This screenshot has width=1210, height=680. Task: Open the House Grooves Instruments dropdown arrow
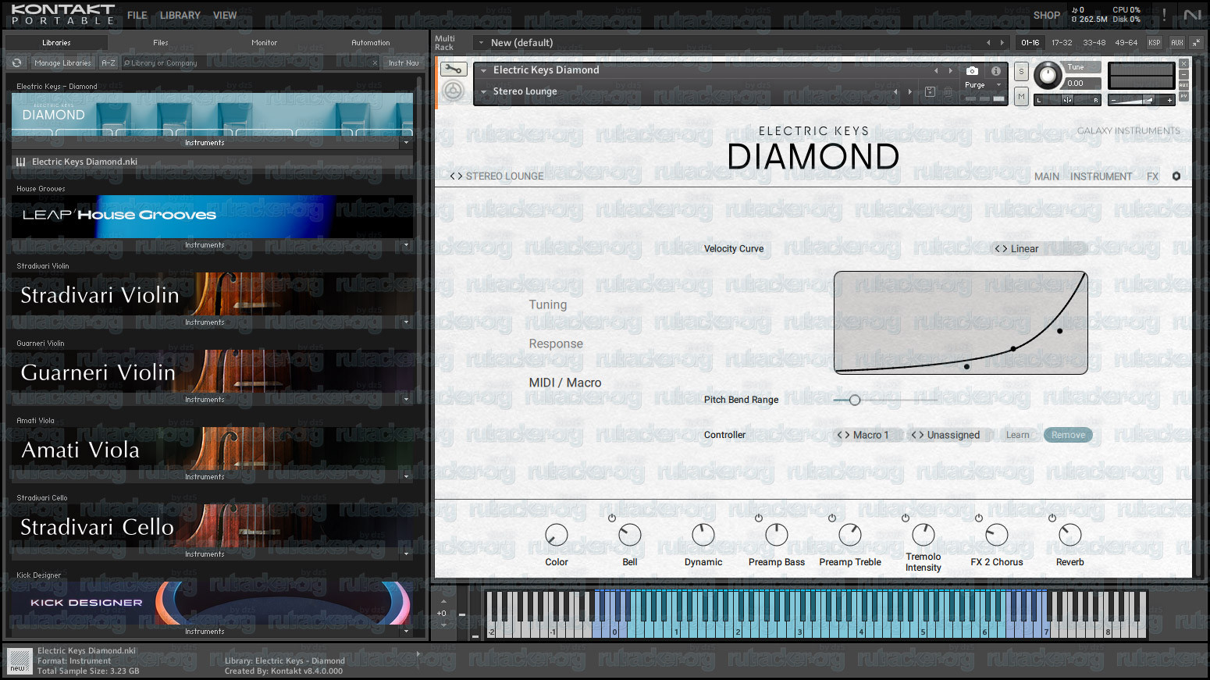[x=406, y=245]
